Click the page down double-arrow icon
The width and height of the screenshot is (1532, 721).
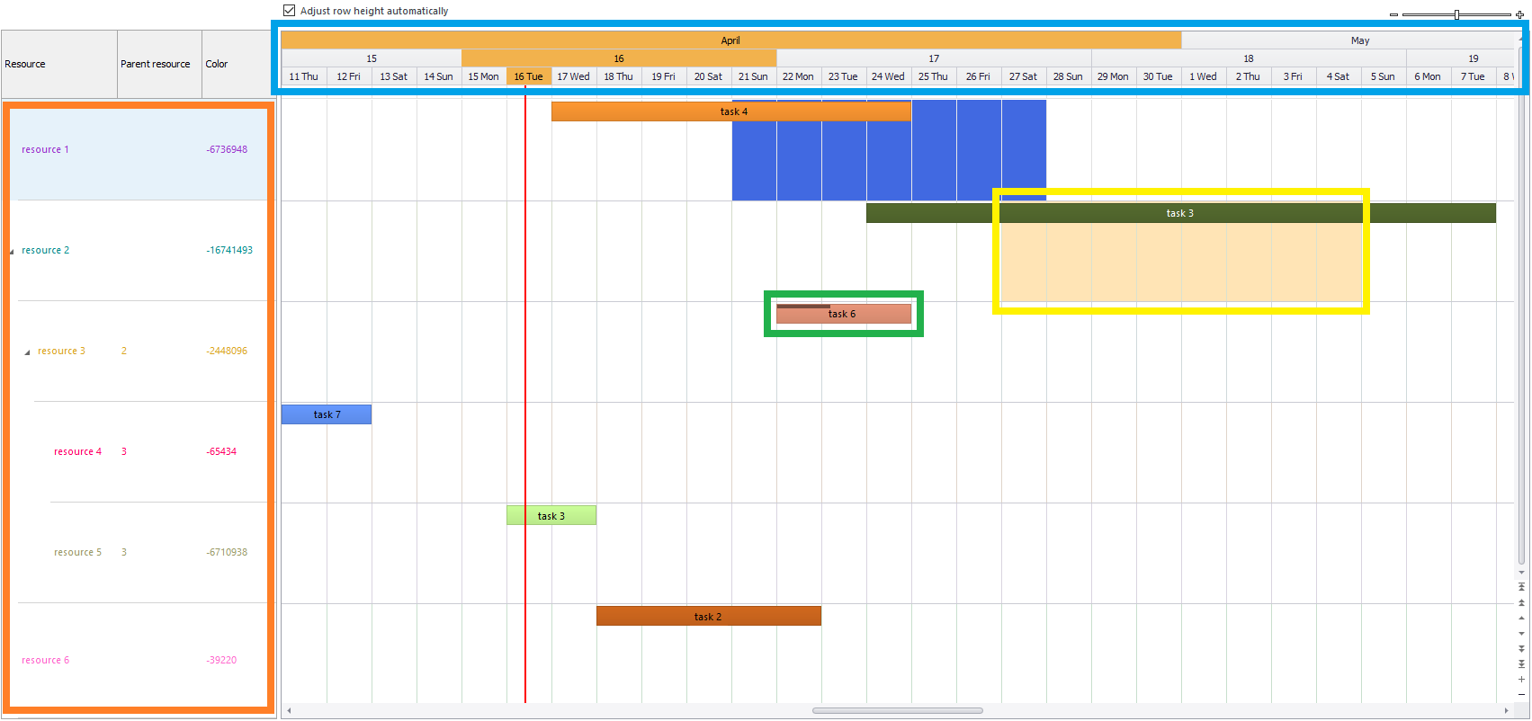click(x=1521, y=648)
